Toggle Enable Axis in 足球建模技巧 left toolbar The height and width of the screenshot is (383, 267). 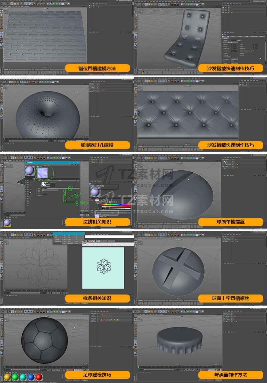point(2,339)
